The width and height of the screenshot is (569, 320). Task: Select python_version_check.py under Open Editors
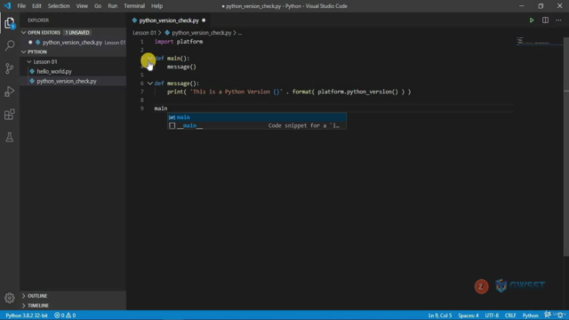(73, 43)
